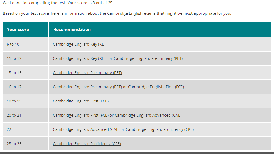Open the KET link in the 11 to 12 row
The width and height of the screenshot is (274, 154).
[x=80, y=58]
